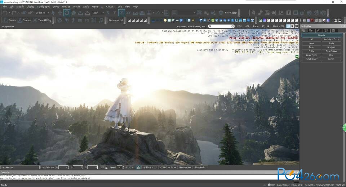Select the Particle Entity category
Image resolution: width=346 pixels, height=187 pixels.
click(x=311, y=59)
